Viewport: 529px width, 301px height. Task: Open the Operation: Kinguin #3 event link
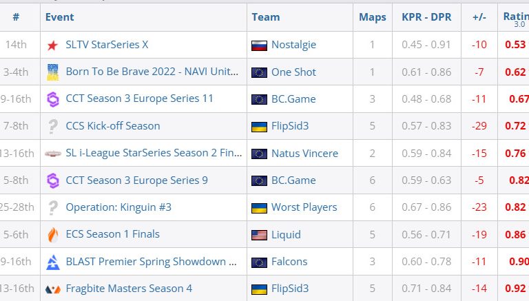click(118, 207)
